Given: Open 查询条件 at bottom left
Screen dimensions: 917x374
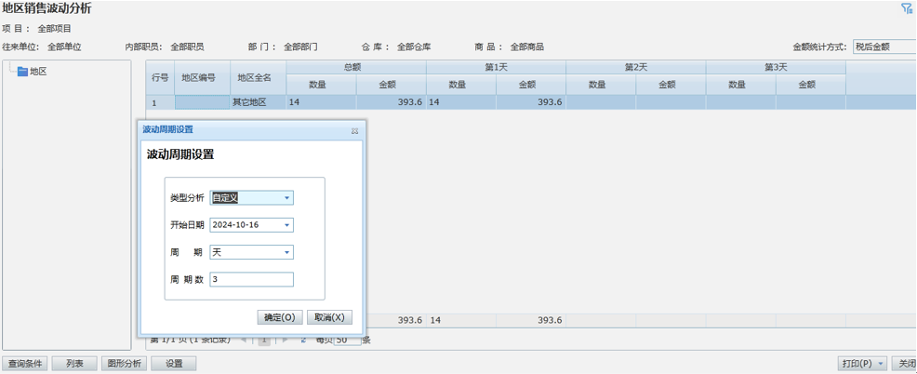Looking at the screenshot, I should (25, 364).
